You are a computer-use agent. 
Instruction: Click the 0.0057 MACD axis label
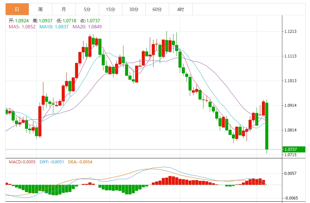[290, 173]
